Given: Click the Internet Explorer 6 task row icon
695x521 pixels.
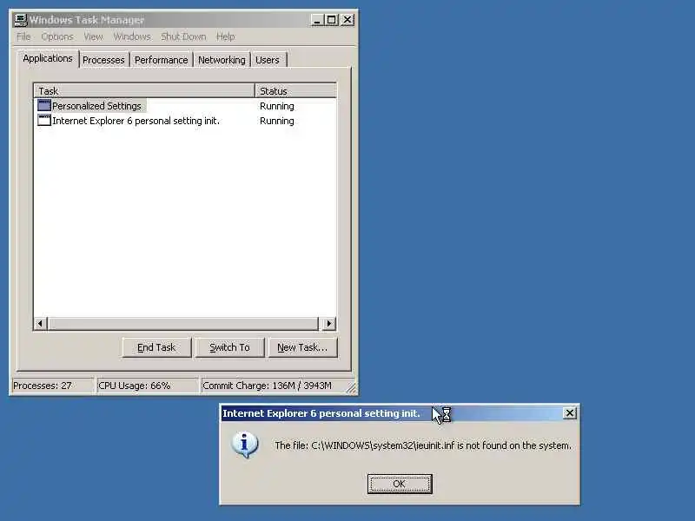Looking at the screenshot, I should click(44, 121).
